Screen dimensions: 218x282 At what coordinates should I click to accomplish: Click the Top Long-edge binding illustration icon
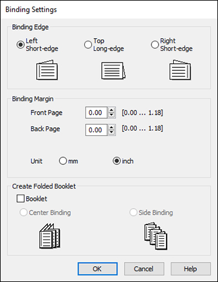pos(113,70)
